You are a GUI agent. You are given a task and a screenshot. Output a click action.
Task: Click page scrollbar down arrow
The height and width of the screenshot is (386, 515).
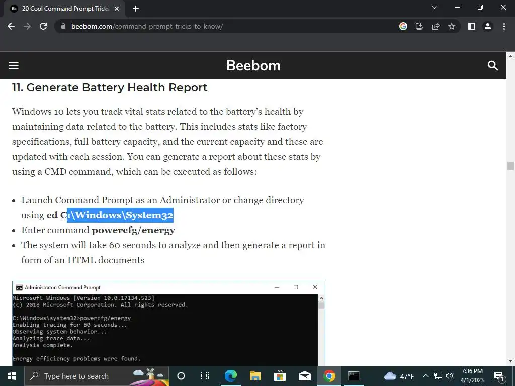tap(510, 361)
